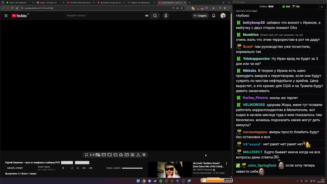
Task: Open Chrome from the taskbar
Action: (x=144, y=181)
